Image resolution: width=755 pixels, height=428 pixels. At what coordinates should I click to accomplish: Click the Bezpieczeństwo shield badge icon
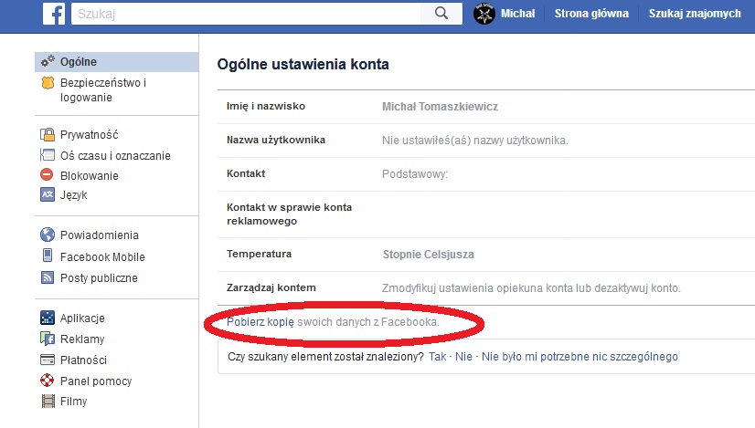48,83
